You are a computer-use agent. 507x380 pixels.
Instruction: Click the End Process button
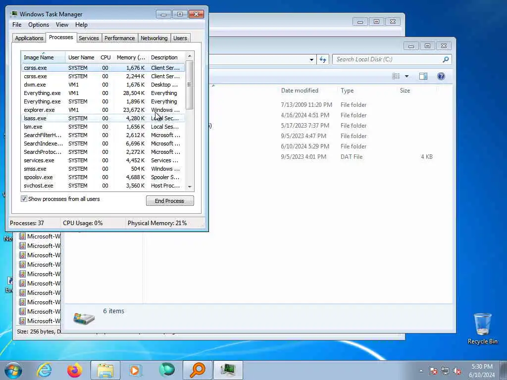click(x=170, y=201)
